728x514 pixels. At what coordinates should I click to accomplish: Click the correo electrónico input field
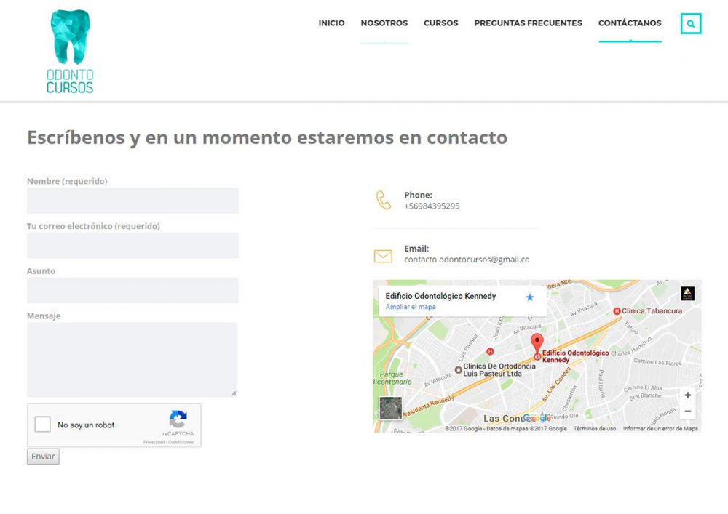coord(132,246)
